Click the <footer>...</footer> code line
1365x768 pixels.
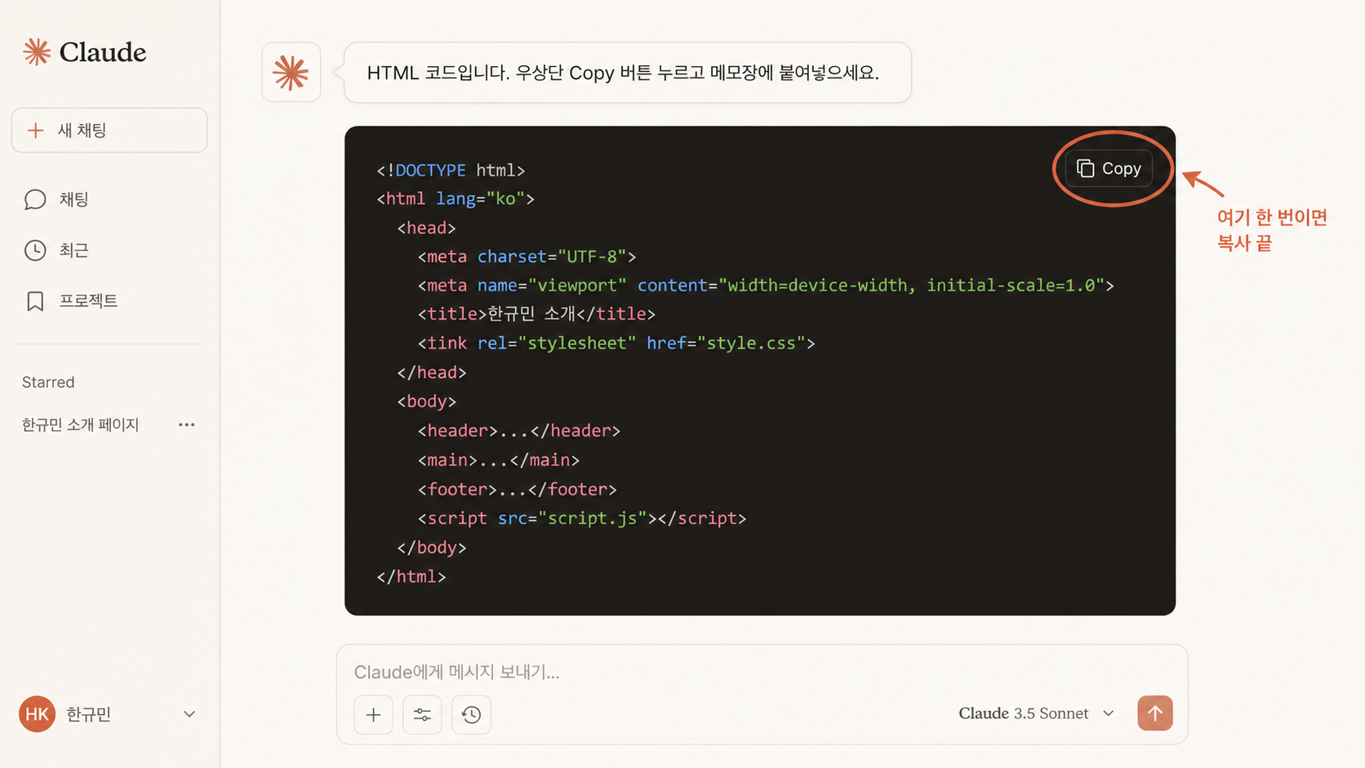[518, 489]
